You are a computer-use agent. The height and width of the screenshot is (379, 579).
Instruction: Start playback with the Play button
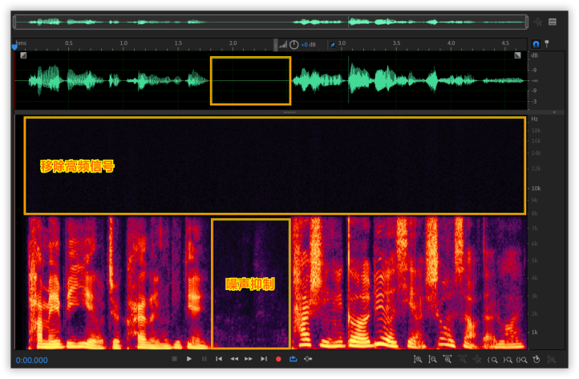(189, 359)
